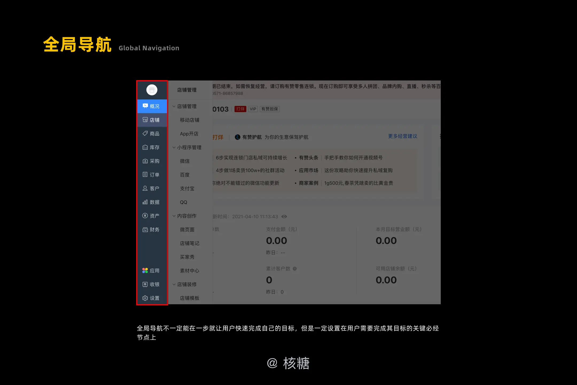Click the store avatar logo in sidebar
The image size is (577, 385).
[152, 90]
